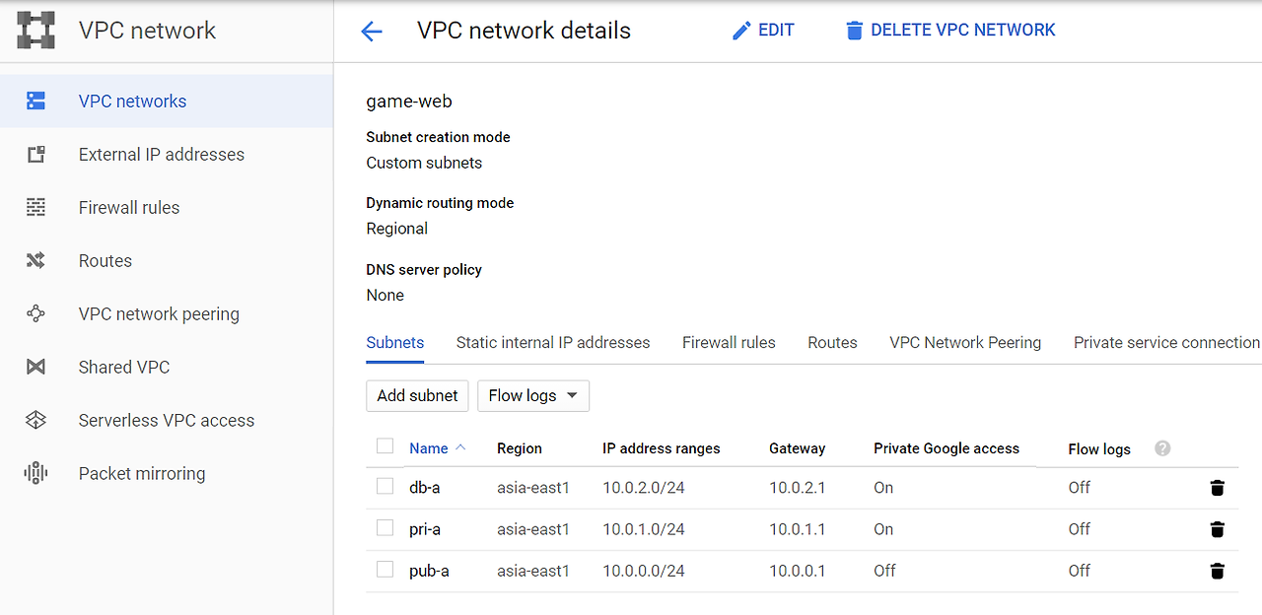This screenshot has height=615, width=1262.
Task: Click the EDIT button
Action: click(x=763, y=31)
